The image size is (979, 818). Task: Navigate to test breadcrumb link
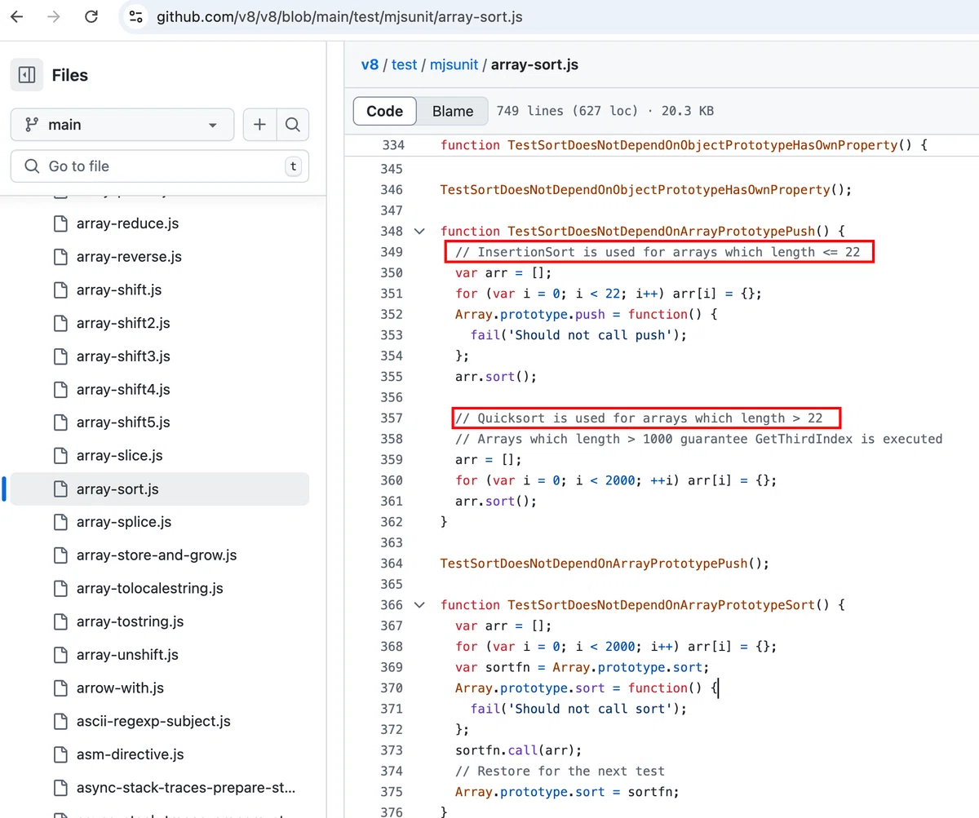(404, 64)
